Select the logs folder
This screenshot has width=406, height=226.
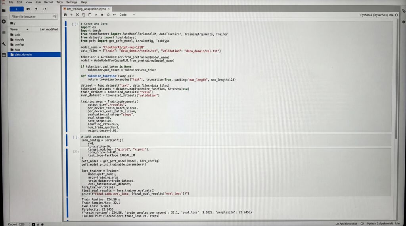click(x=34, y=49)
